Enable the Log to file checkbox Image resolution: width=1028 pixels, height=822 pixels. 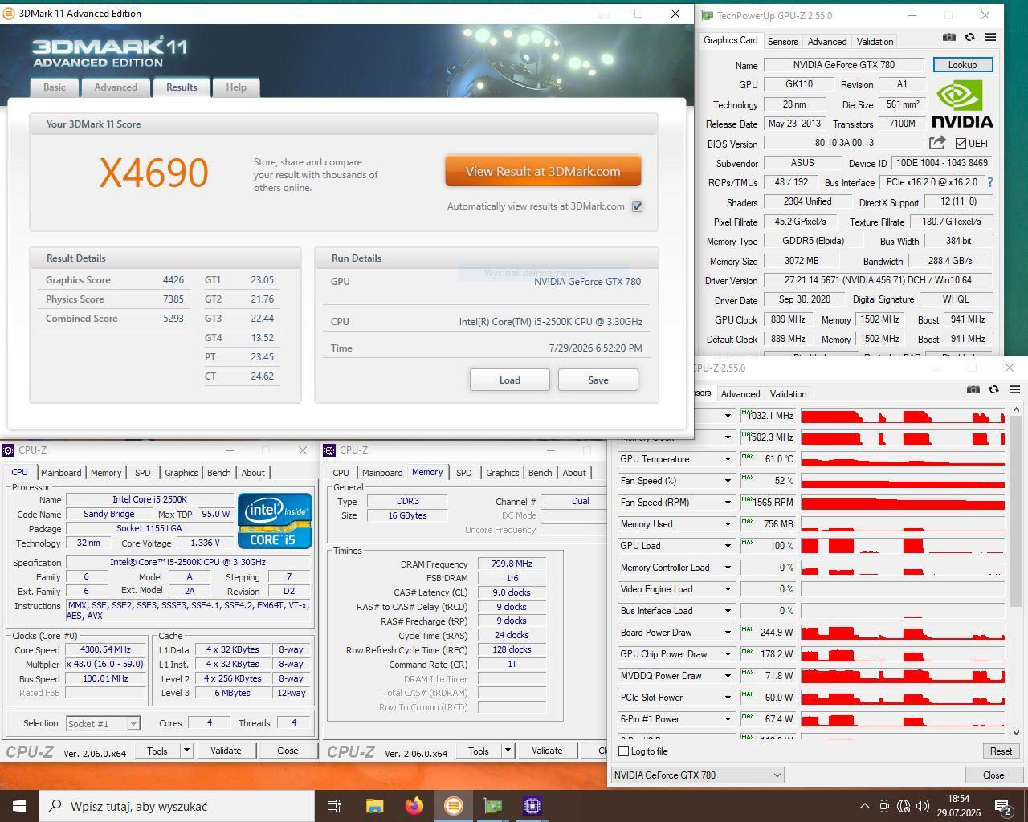coord(624,751)
